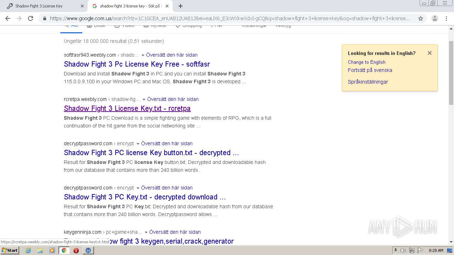
Task: Click the vertical scrollbar thumb
Action: 451,72
